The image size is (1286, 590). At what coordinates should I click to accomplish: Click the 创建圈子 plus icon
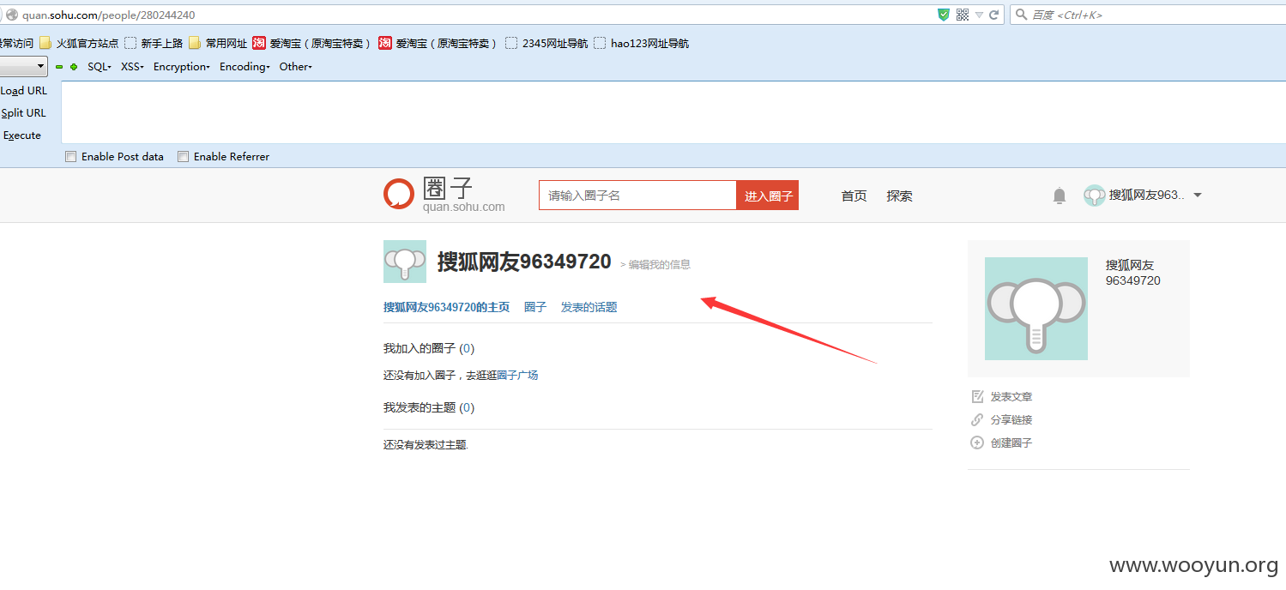click(x=977, y=442)
